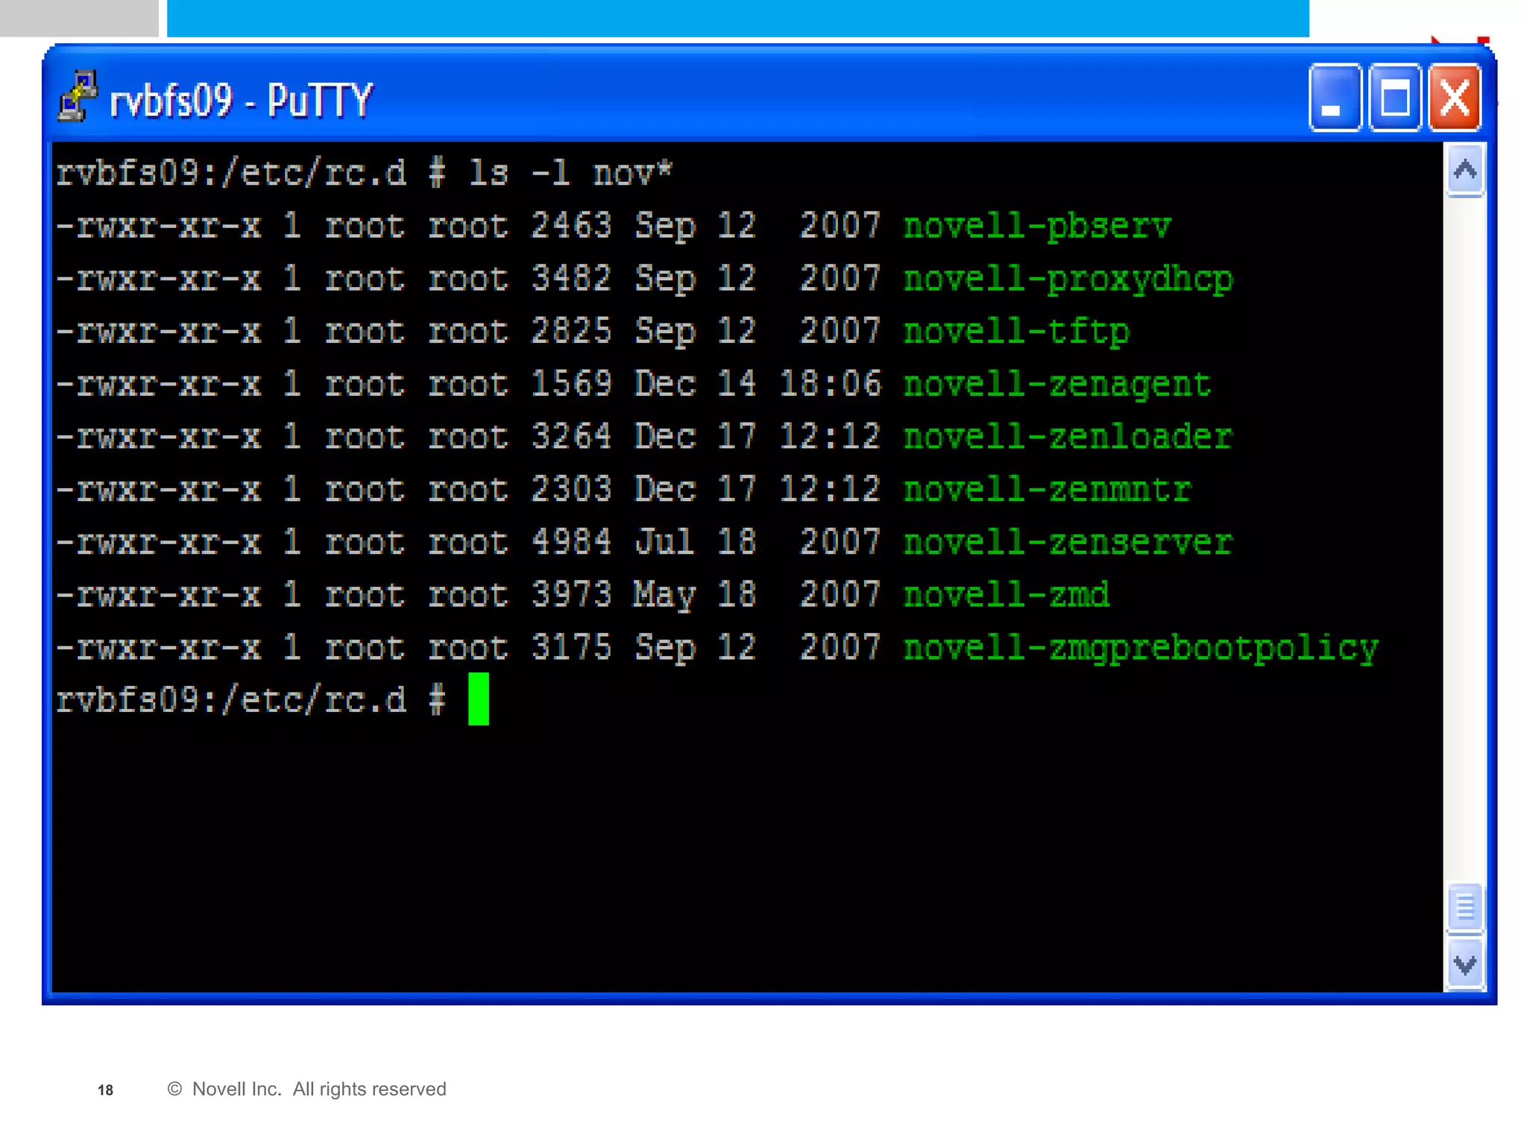The width and height of the screenshot is (1527, 1145).
Task: Click the novell-zmgprebootpolicy file name
Action: 1141,649
